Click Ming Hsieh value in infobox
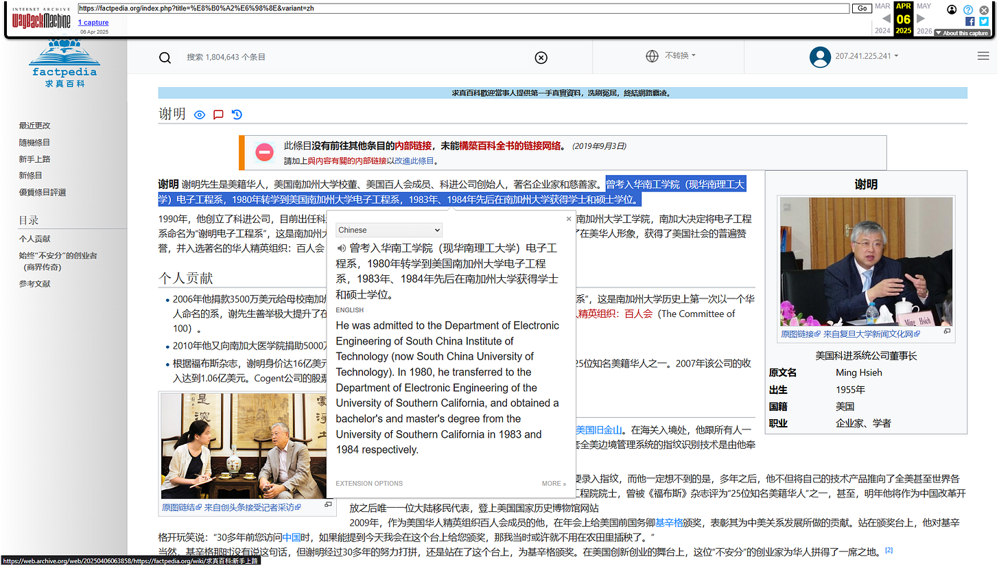This screenshot has height=566, width=999. [859, 373]
